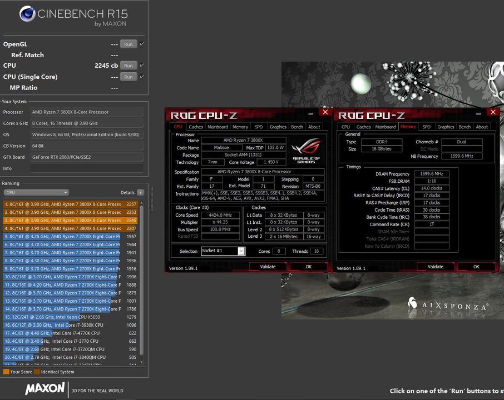Click Validate in the right CPU-Z window
The width and height of the screenshot is (504, 400).
(436, 267)
